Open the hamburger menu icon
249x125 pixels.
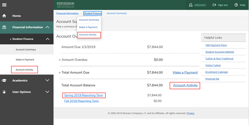[x=4, y=5]
